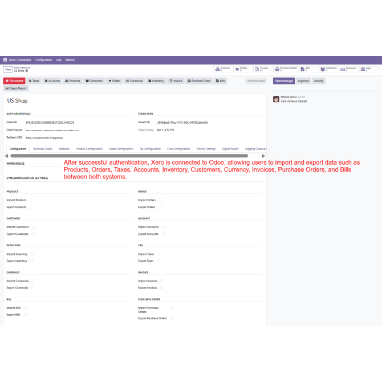Viewport: 382px width, 382px height.
Task: Open Currencies stat button in header
Action: point(348,69)
